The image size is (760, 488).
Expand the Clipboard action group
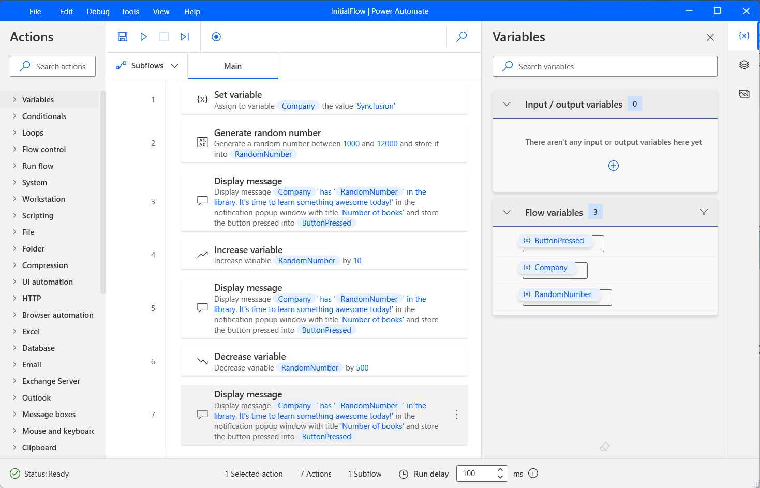[x=14, y=447]
